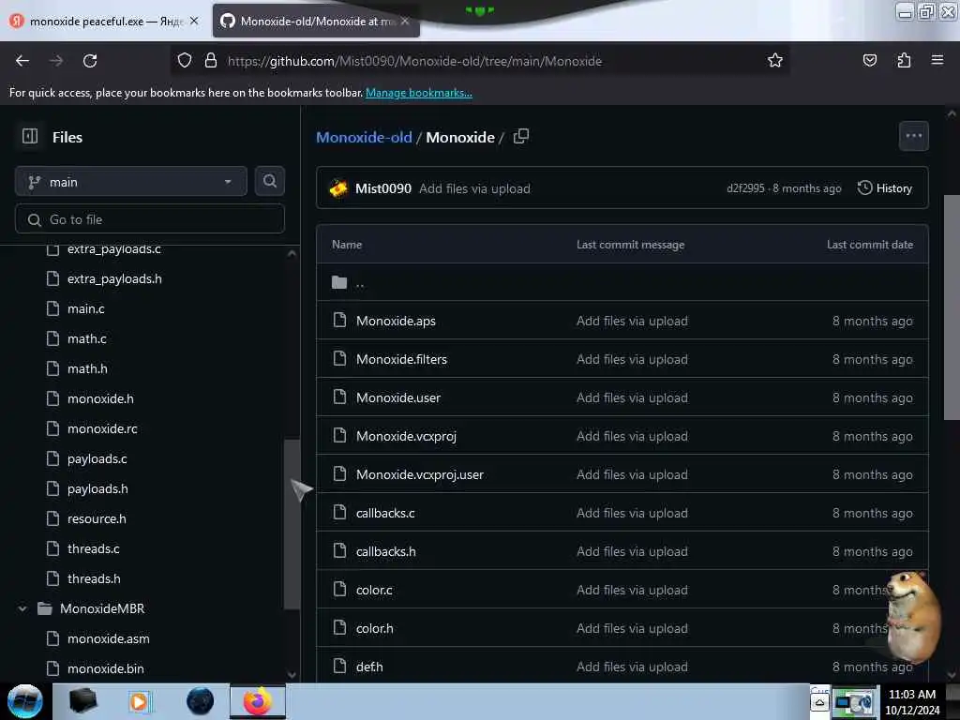This screenshot has width=960, height=720.
Task: Select threads.c in the file tree
Action: click(93, 548)
